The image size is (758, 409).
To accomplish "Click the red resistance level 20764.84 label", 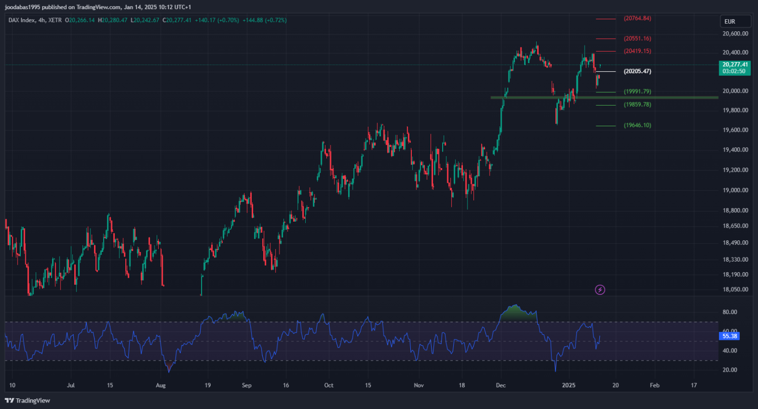I will point(637,18).
